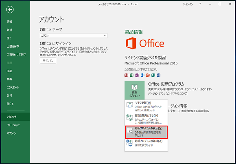236x164 pixels.
Task: Open the 印刷 page
Action: 9,71
